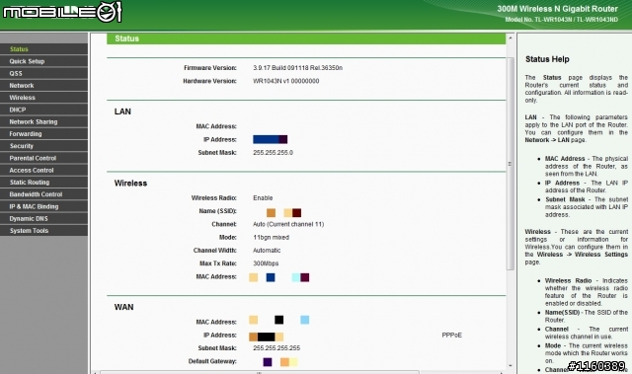This screenshot has height=374, width=632.
Task: Click the 11bgn mixed mode value
Action: (x=271, y=238)
